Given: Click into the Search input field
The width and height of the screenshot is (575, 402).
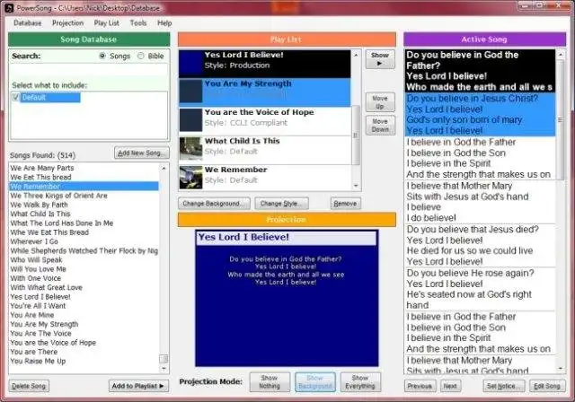Looking at the screenshot, I should pyautogui.click(x=88, y=70).
